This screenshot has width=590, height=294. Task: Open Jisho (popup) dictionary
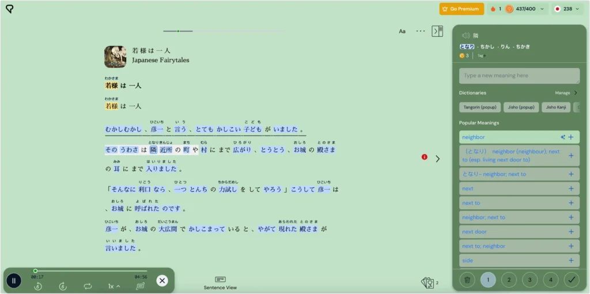click(521, 107)
